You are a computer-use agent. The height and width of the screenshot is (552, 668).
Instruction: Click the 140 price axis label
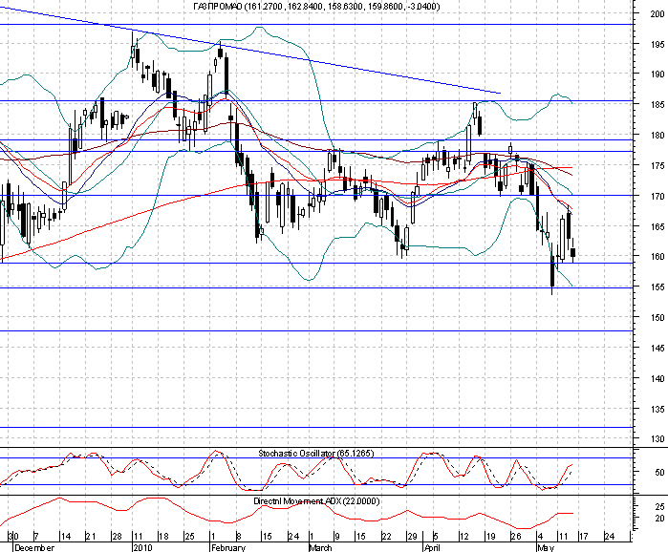[x=657, y=378]
